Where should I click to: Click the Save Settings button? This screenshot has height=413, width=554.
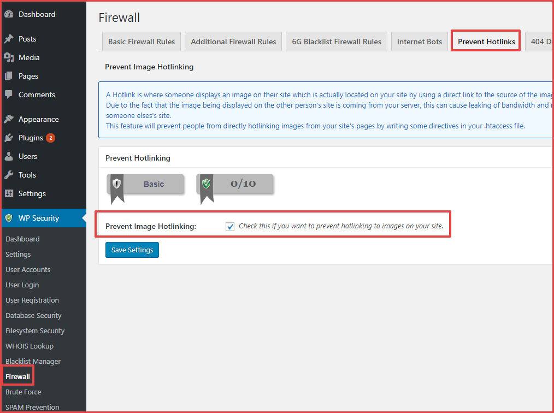tap(132, 250)
